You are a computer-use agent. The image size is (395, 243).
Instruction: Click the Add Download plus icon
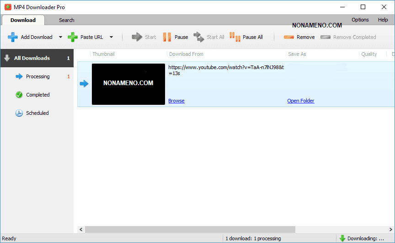click(13, 37)
